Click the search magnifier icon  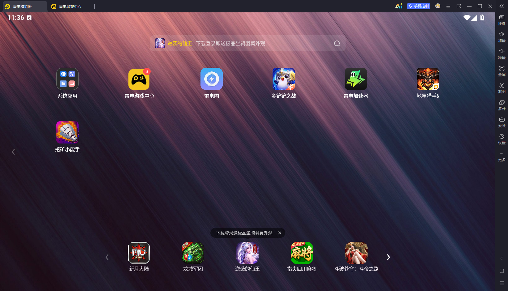click(337, 44)
